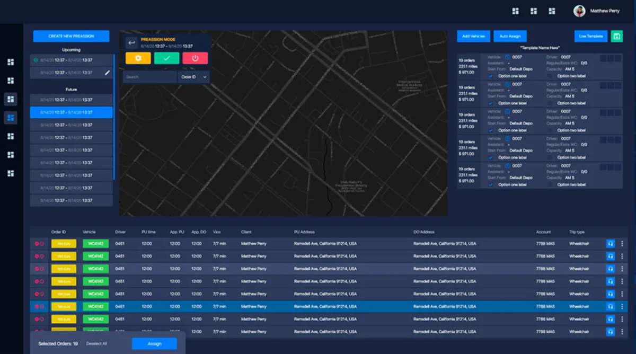Click the sixth left sidebar icon

[x=11, y=155]
